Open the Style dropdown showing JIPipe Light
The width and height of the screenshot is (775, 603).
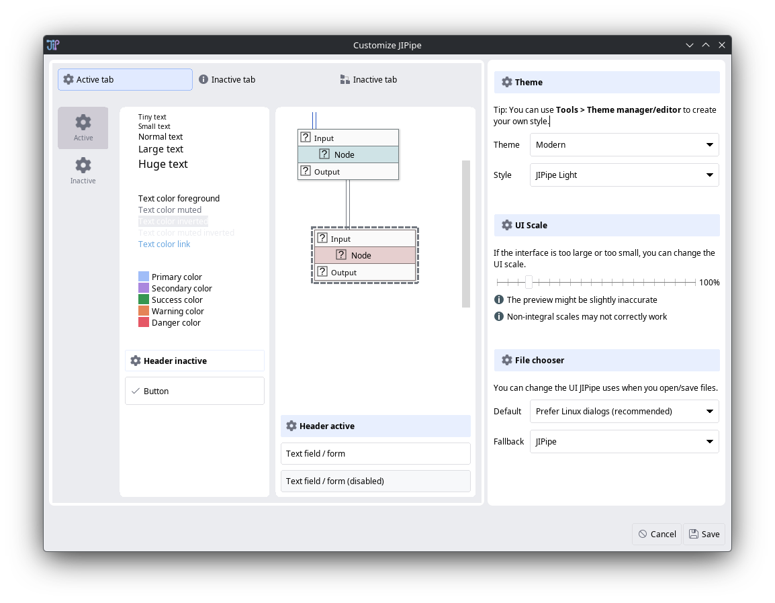tap(624, 175)
